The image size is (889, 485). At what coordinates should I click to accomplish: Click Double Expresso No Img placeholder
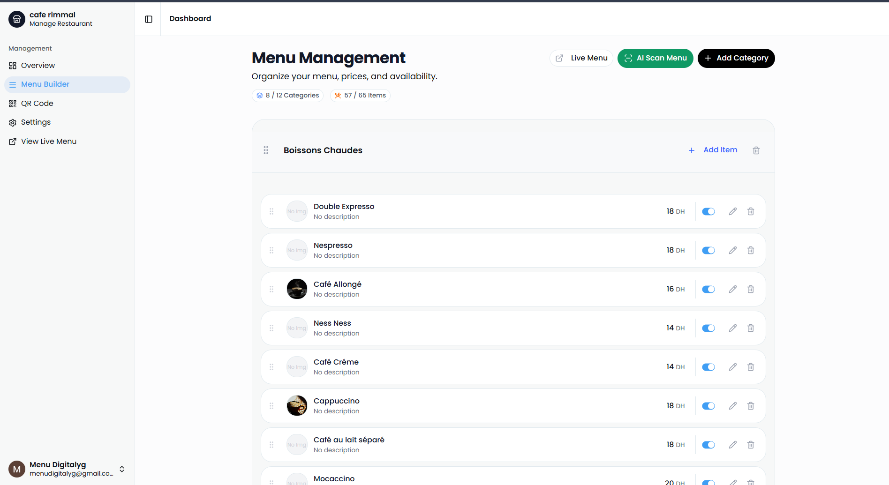(297, 211)
